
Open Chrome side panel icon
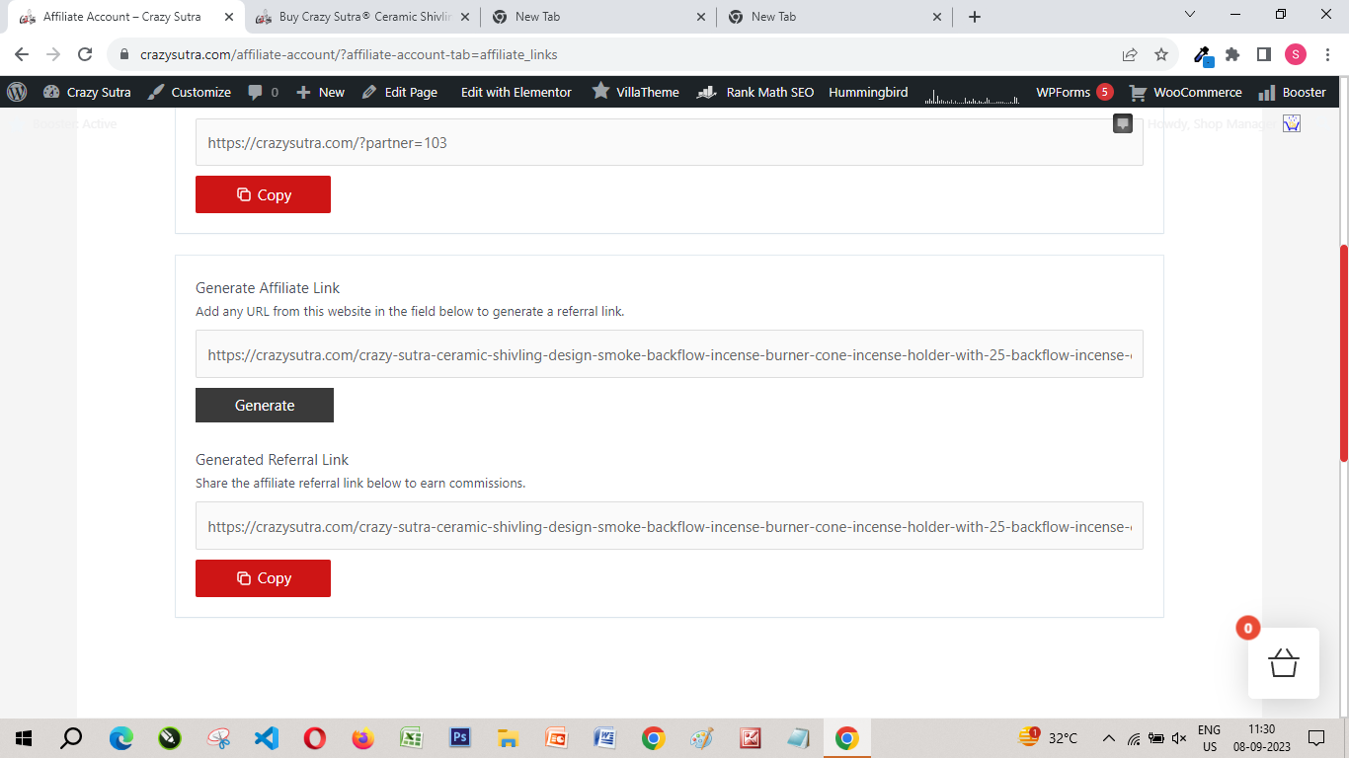click(1263, 54)
